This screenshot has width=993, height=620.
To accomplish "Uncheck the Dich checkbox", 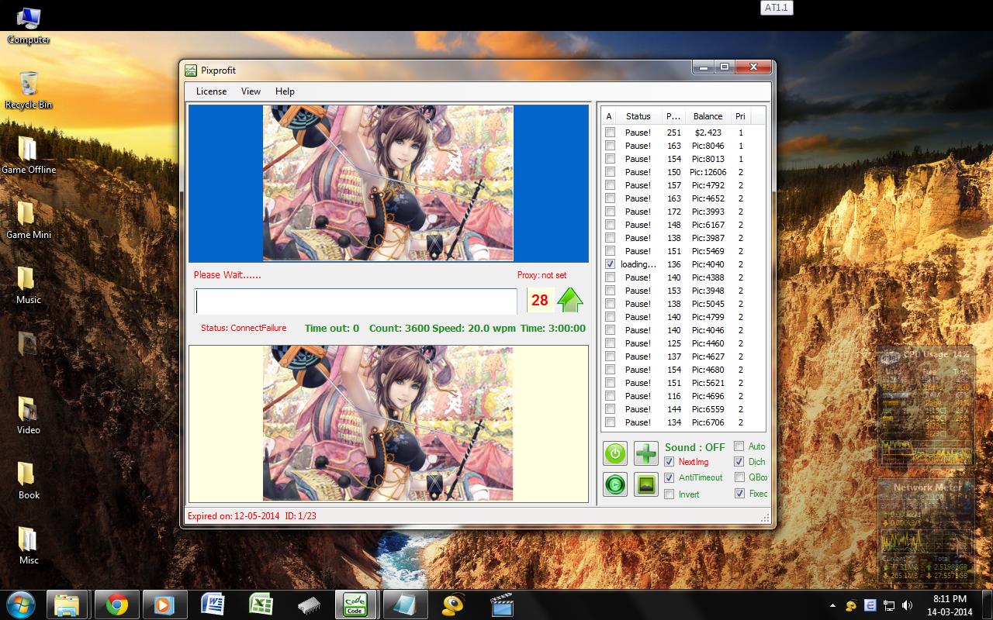I will pos(739,462).
